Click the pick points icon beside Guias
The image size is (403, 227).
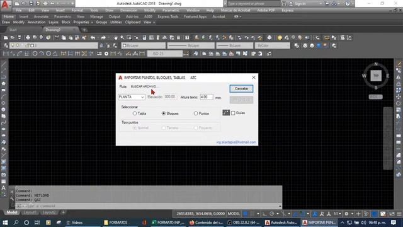pyautogui.click(x=226, y=113)
